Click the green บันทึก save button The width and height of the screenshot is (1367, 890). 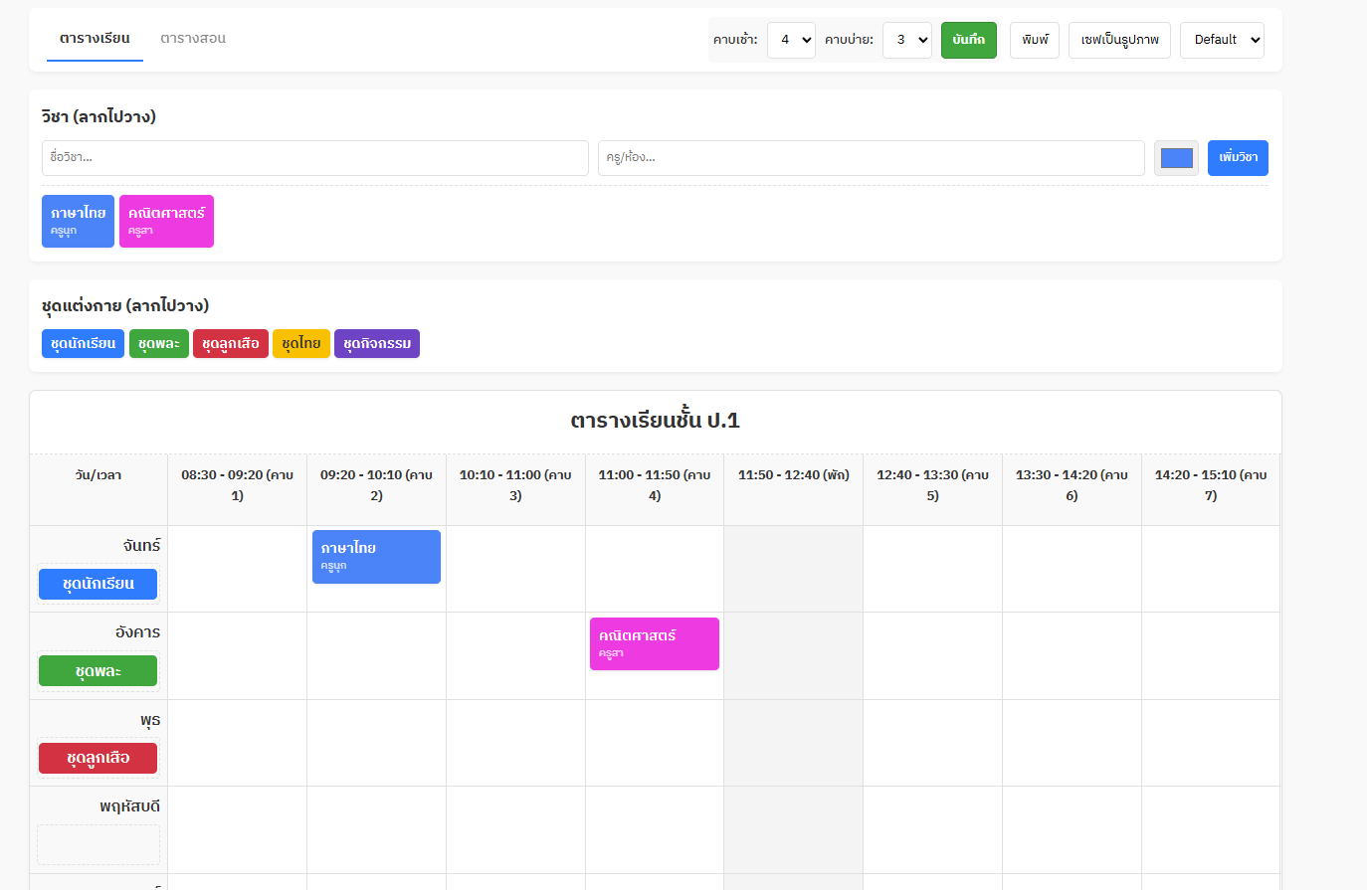[x=968, y=40]
